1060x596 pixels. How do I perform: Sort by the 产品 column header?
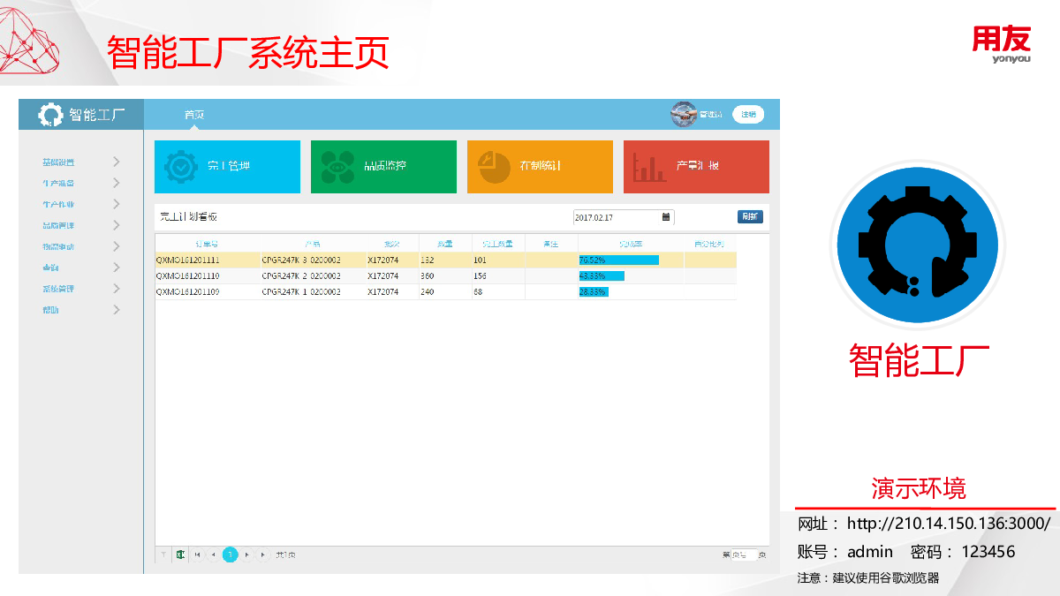[313, 244]
